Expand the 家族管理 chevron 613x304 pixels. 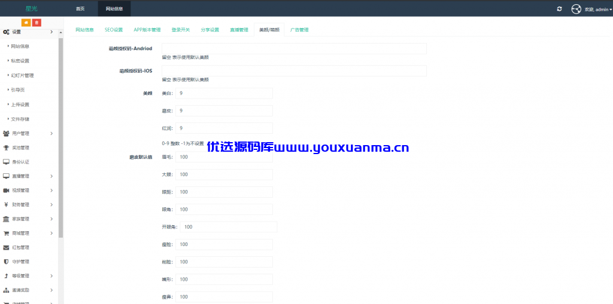[x=51, y=219]
